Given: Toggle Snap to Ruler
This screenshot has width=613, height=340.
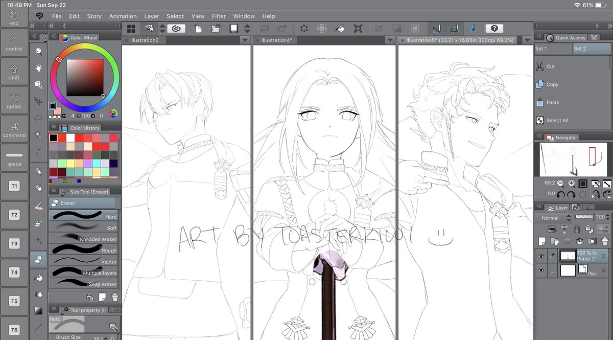Looking at the screenshot, I should point(437,29).
